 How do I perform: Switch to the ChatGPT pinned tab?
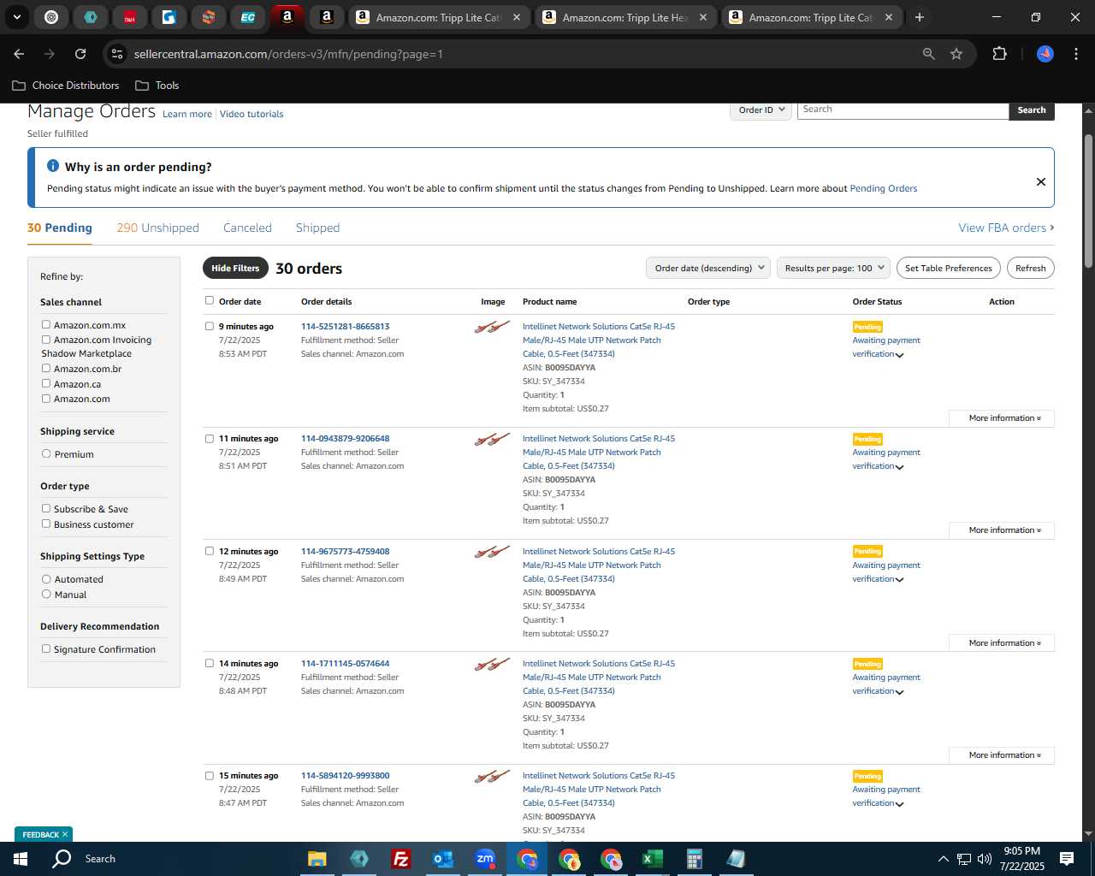coord(51,16)
